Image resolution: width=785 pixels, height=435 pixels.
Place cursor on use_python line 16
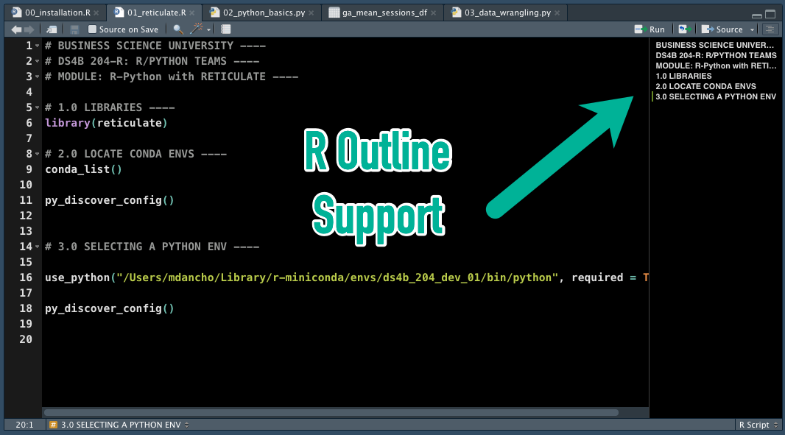pyautogui.click(x=345, y=277)
